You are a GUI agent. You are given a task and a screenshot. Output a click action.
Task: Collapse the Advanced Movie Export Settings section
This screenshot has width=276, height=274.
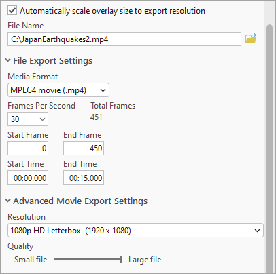8,201
